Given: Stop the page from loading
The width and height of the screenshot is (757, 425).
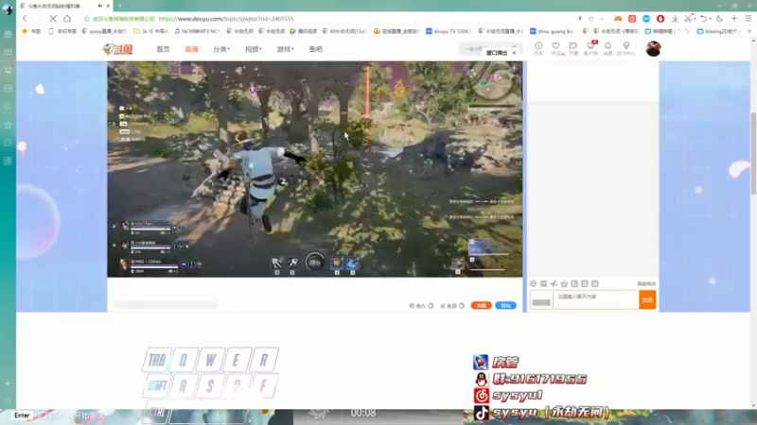Looking at the screenshot, I should (x=53, y=19).
